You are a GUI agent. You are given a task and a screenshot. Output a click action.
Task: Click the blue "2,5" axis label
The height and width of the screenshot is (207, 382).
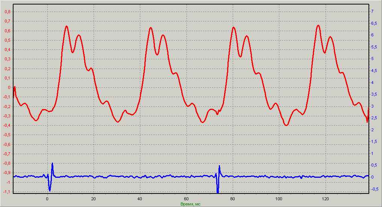[x=374, y=118]
